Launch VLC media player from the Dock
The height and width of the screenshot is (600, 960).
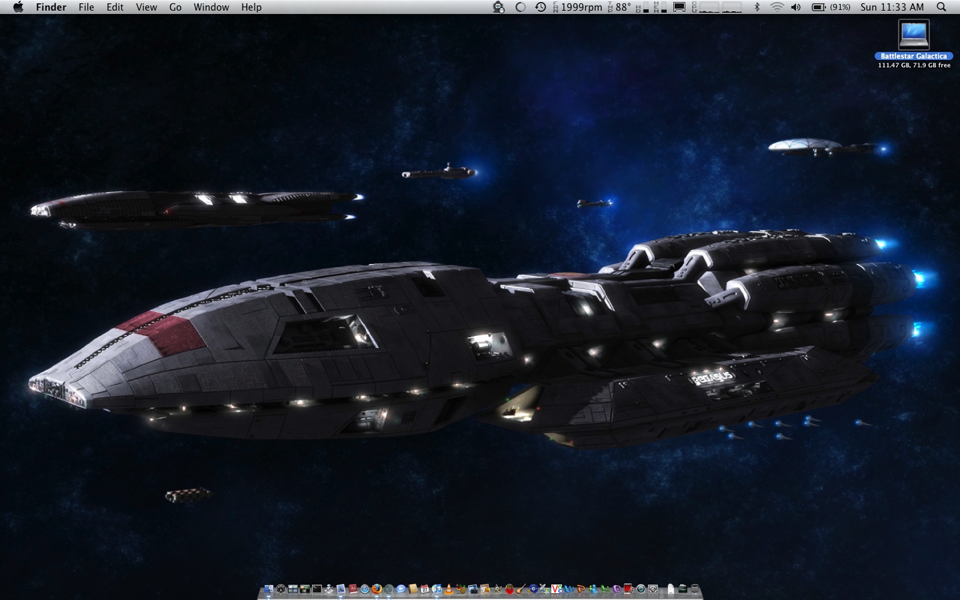(449, 589)
